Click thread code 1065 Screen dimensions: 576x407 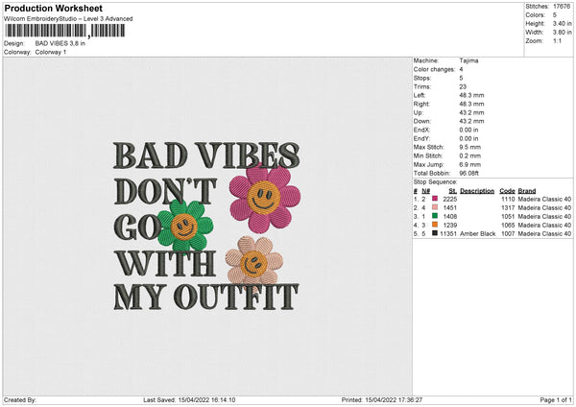(x=508, y=226)
